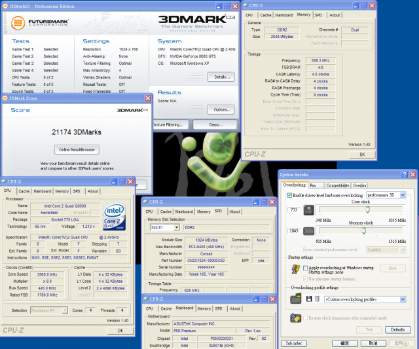The width and height of the screenshot is (419, 349).
Task: Delete the overclocking profile with trash icon
Action: coord(317,299)
